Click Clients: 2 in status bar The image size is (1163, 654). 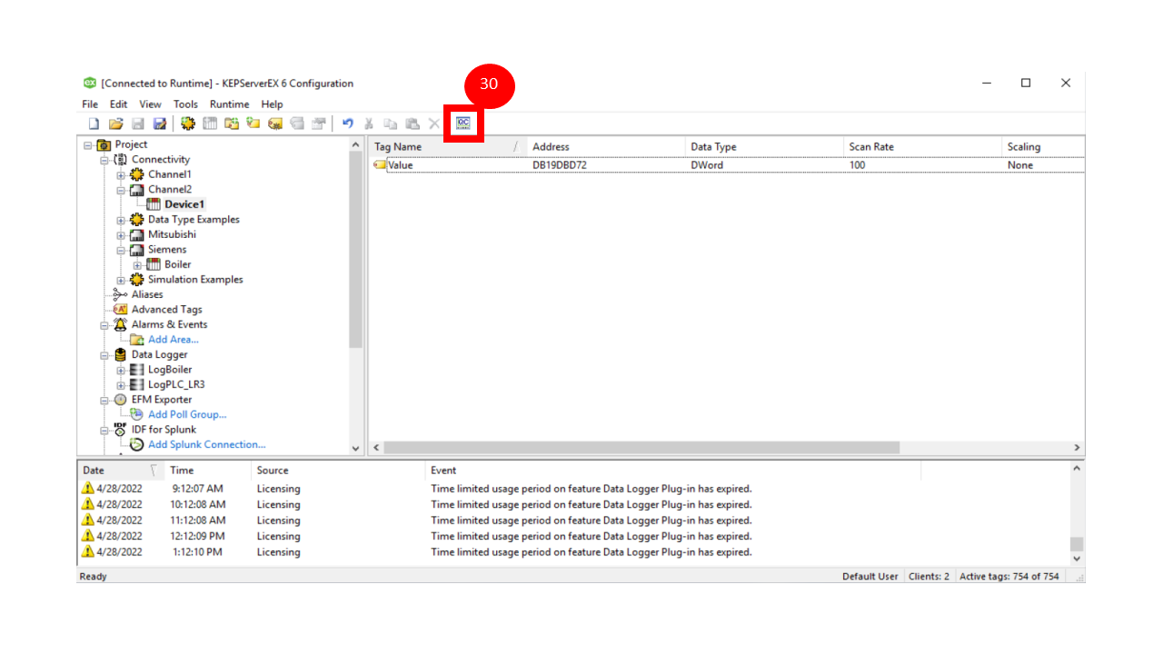point(929,577)
